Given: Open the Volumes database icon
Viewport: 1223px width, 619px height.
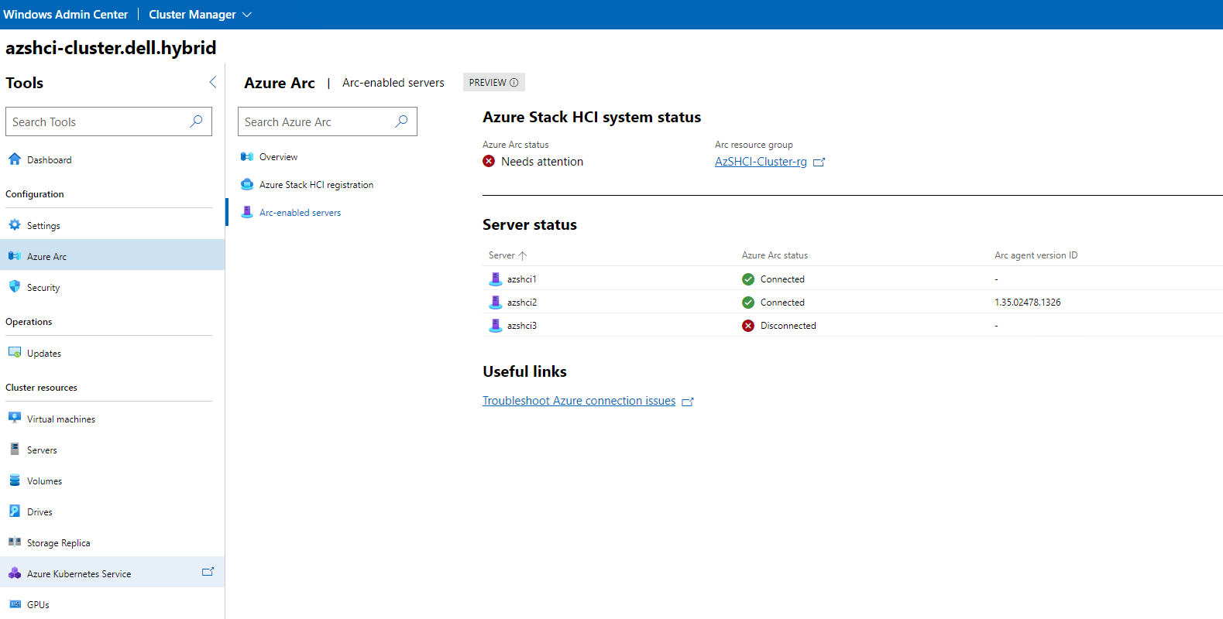Looking at the screenshot, I should coord(15,480).
